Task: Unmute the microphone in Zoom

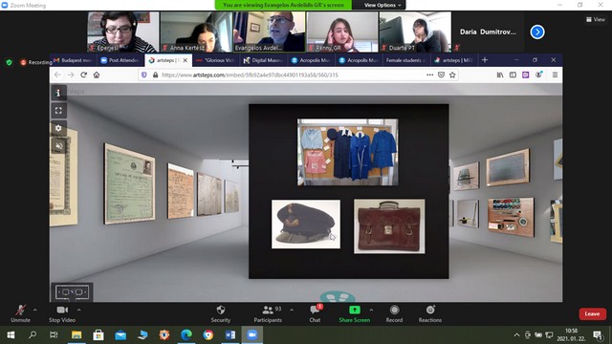Action: pos(20,314)
